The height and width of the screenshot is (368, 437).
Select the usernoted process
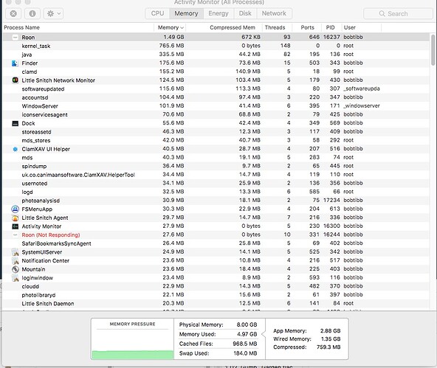216,184
